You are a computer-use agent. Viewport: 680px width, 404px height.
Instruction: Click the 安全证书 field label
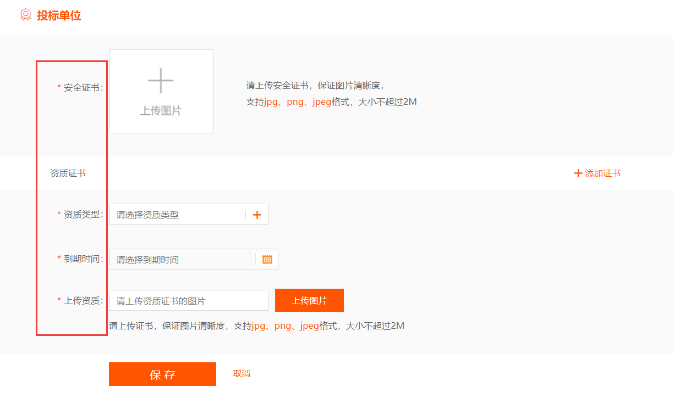click(x=83, y=87)
